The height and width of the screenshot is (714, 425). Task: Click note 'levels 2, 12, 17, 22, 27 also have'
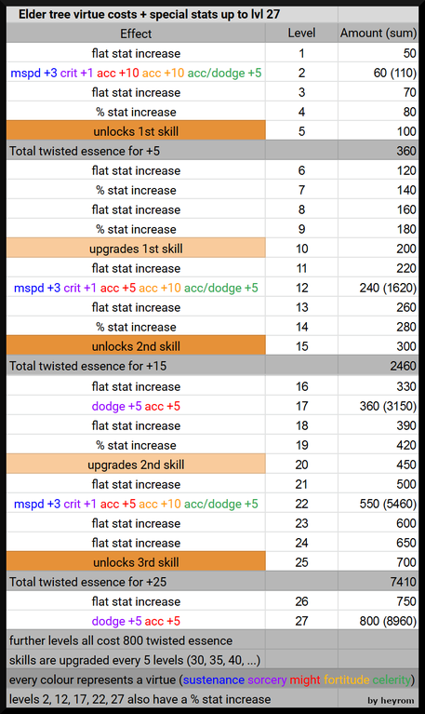pyautogui.click(x=139, y=699)
